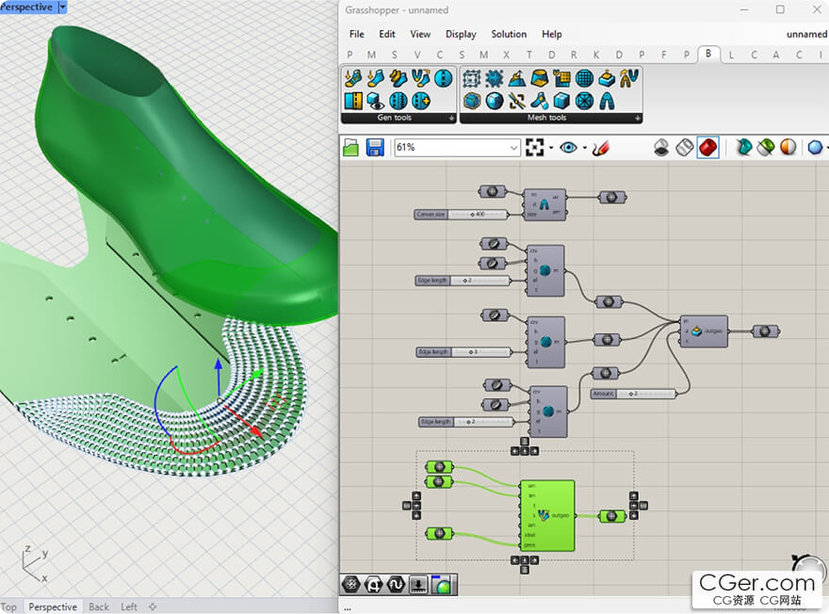Switch to the Back viewport tab

click(99, 606)
